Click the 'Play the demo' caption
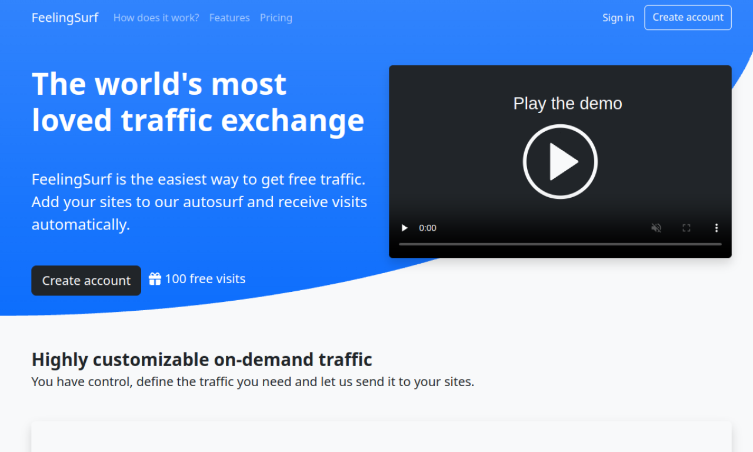This screenshot has height=452, width=753. point(568,104)
